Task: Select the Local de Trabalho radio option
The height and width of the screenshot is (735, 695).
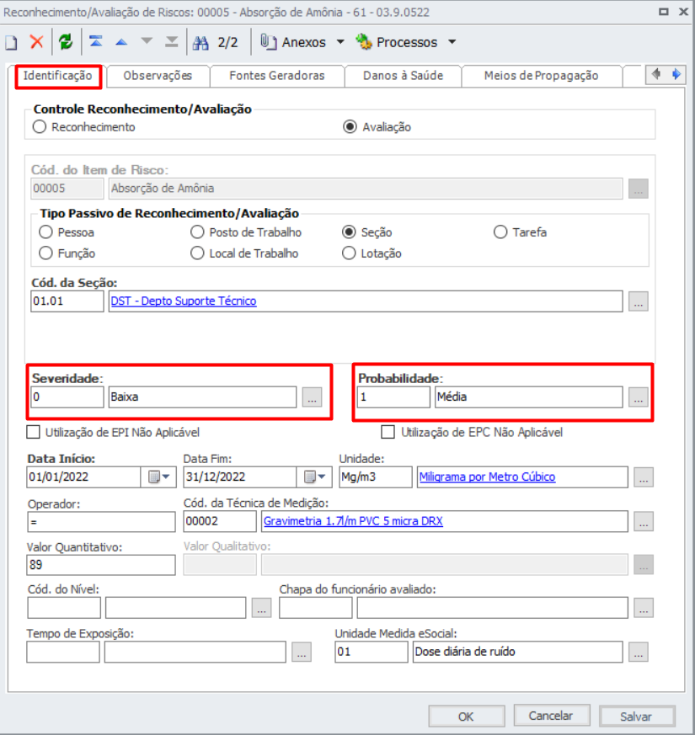Action: [197, 253]
